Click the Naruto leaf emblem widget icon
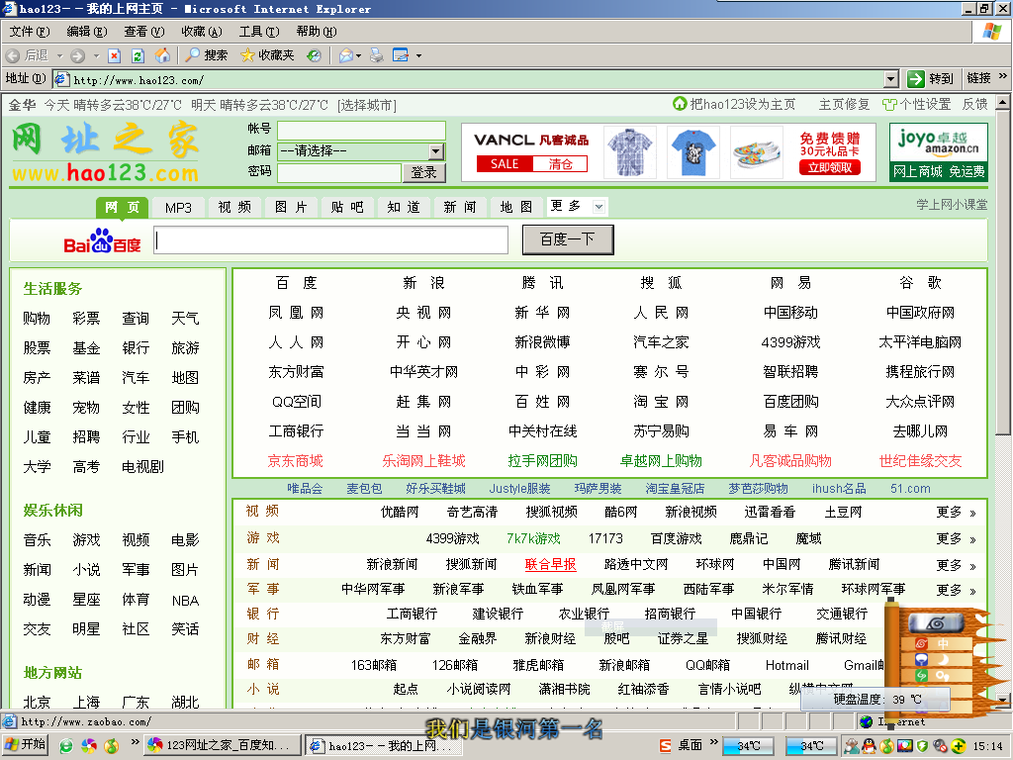The image size is (1013, 760). point(936,623)
